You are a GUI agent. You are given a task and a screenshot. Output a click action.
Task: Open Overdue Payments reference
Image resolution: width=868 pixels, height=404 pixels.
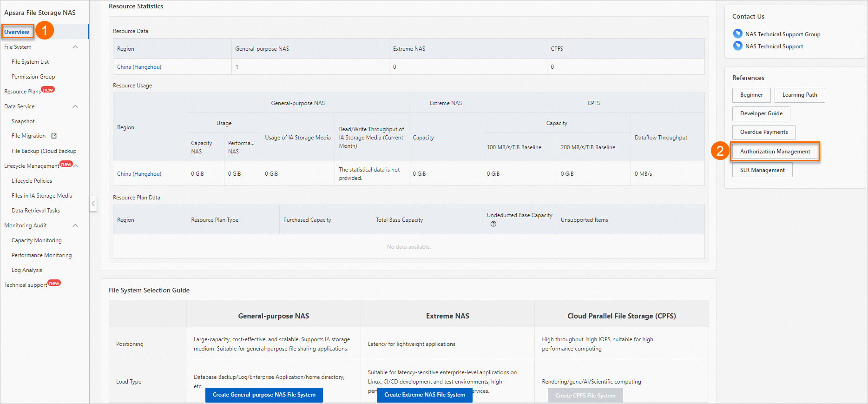pos(764,132)
